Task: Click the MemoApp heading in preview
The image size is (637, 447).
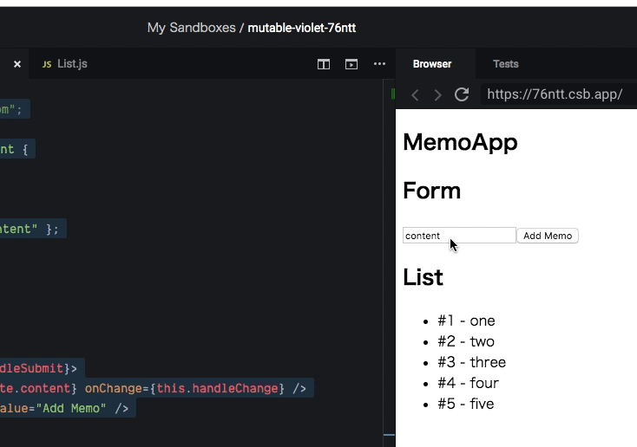Action: point(460,142)
